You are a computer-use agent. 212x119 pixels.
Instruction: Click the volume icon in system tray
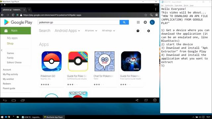200,117
